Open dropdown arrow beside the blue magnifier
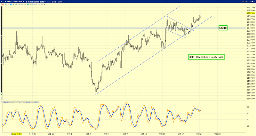 point(8,4)
